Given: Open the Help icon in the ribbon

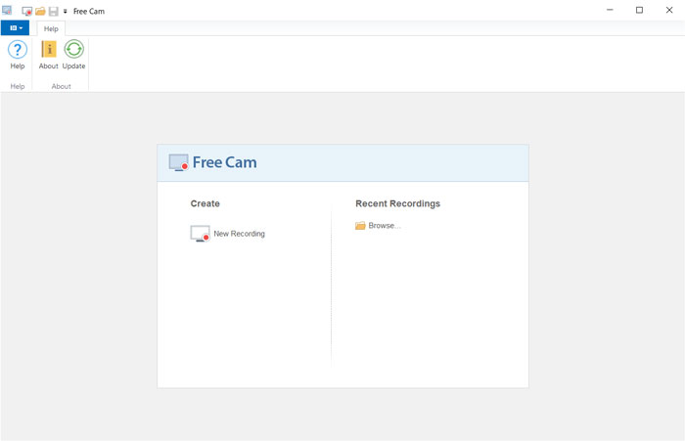Looking at the screenshot, I should coord(17,50).
